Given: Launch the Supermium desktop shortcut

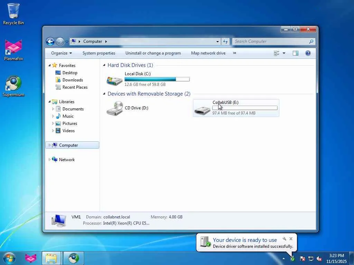Looking at the screenshot, I should [13, 86].
